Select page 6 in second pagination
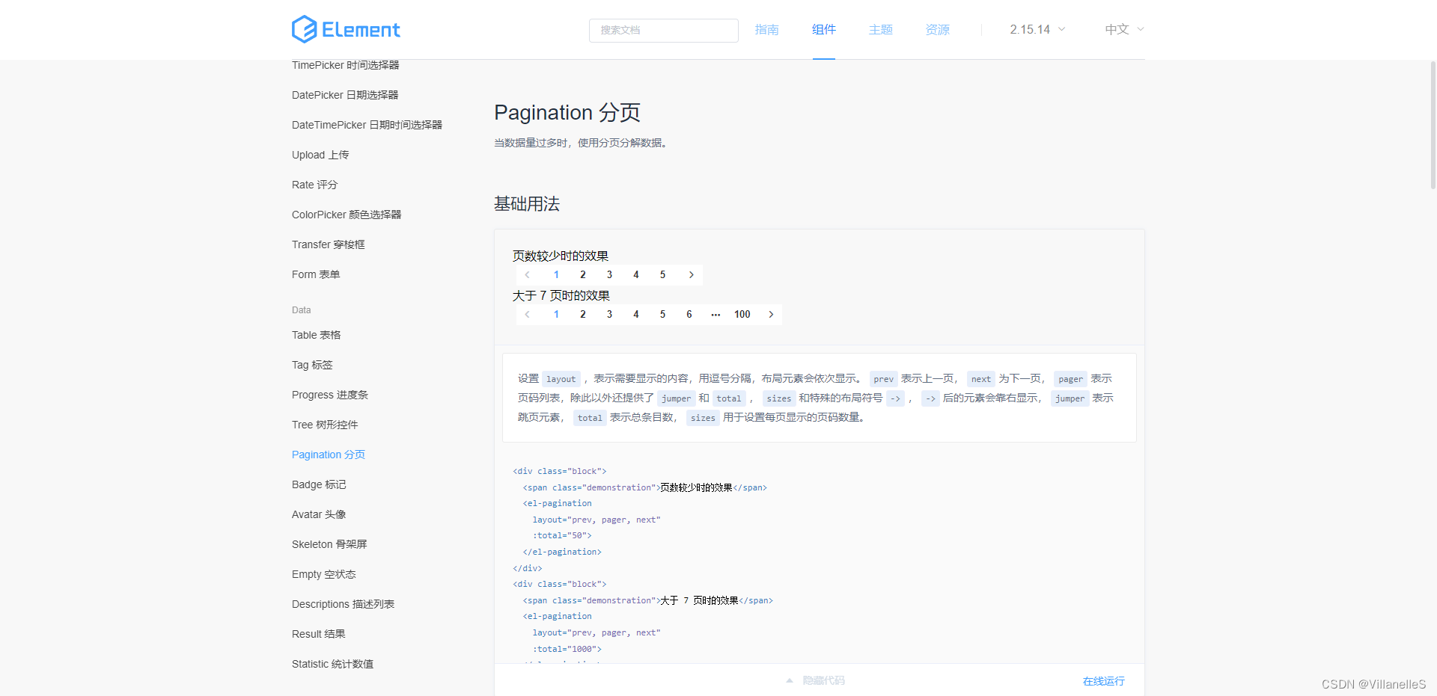This screenshot has width=1437, height=696. (x=689, y=315)
